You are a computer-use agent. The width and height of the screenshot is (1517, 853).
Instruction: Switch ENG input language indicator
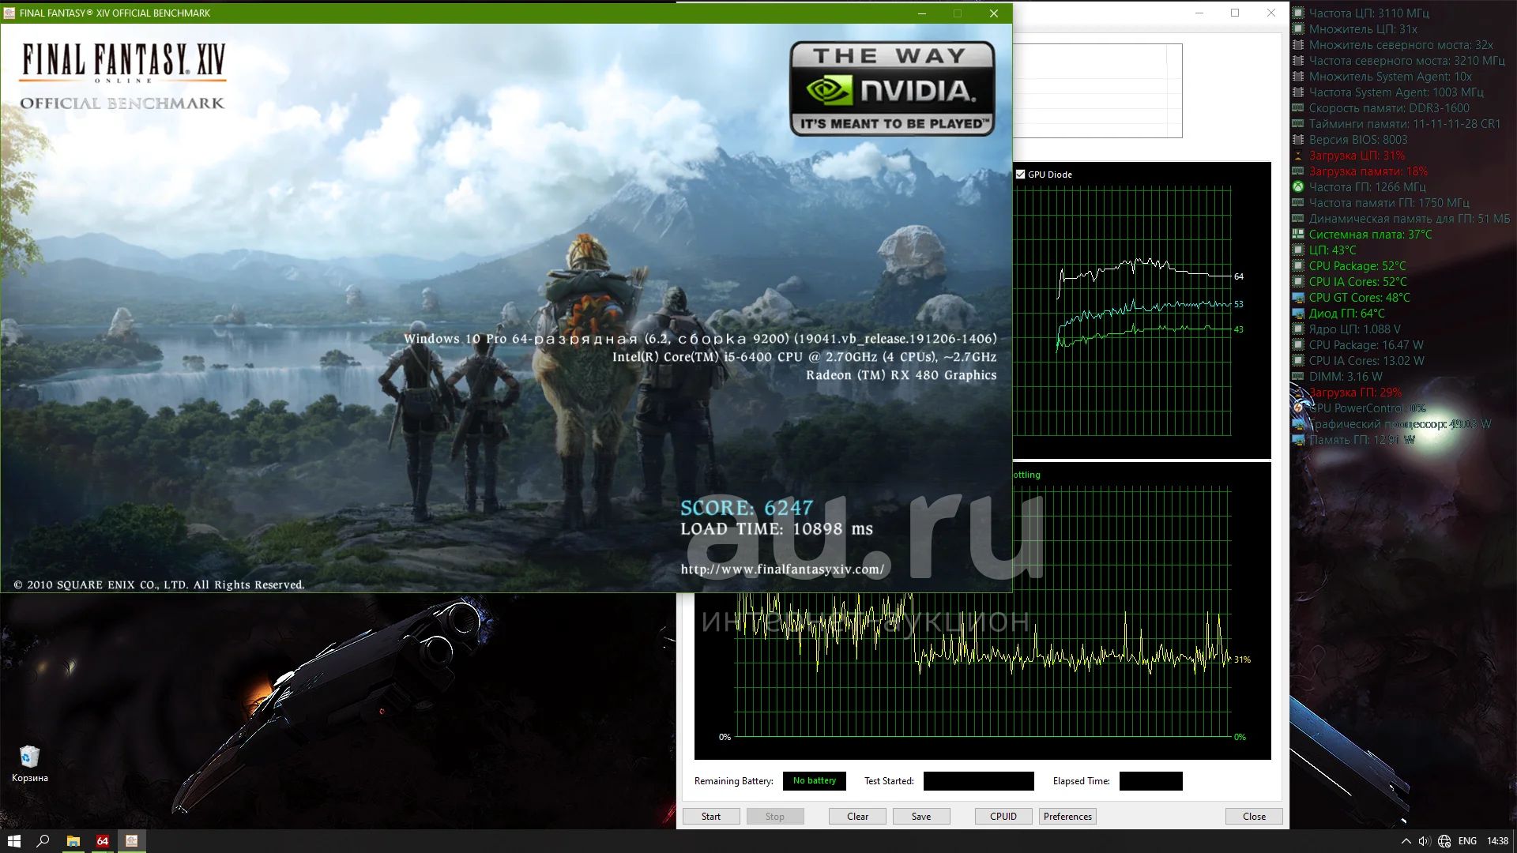1467,841
